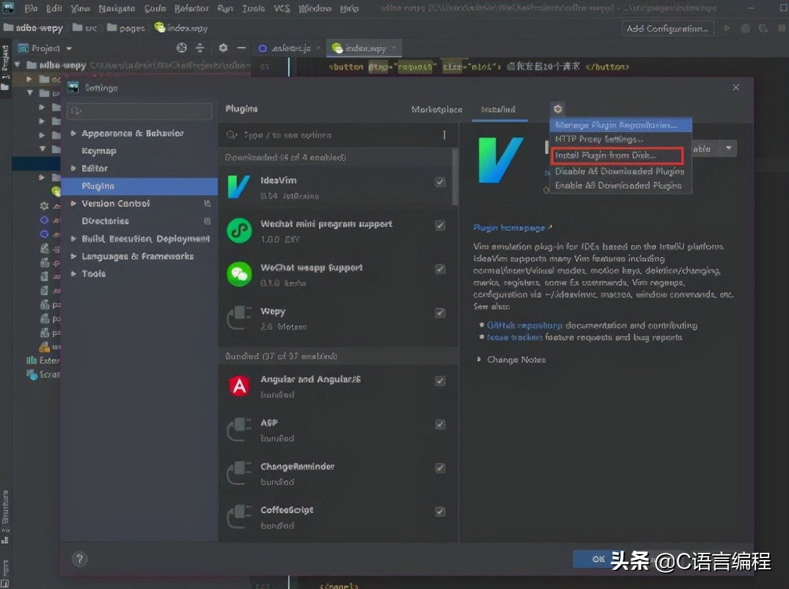Open the help question mark button
The width and height of the screenshot is (789, 589).
coord(79,559)
